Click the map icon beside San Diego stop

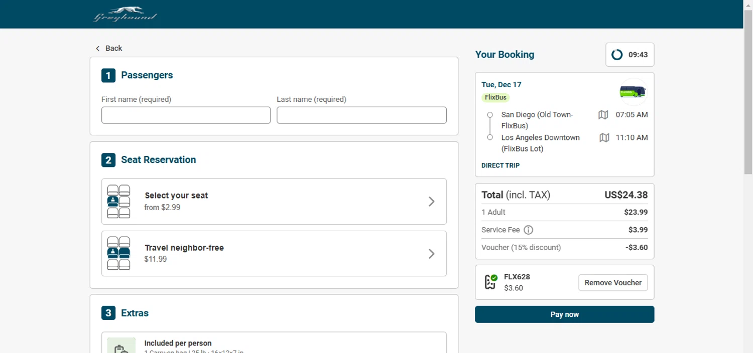coord(603,115)
